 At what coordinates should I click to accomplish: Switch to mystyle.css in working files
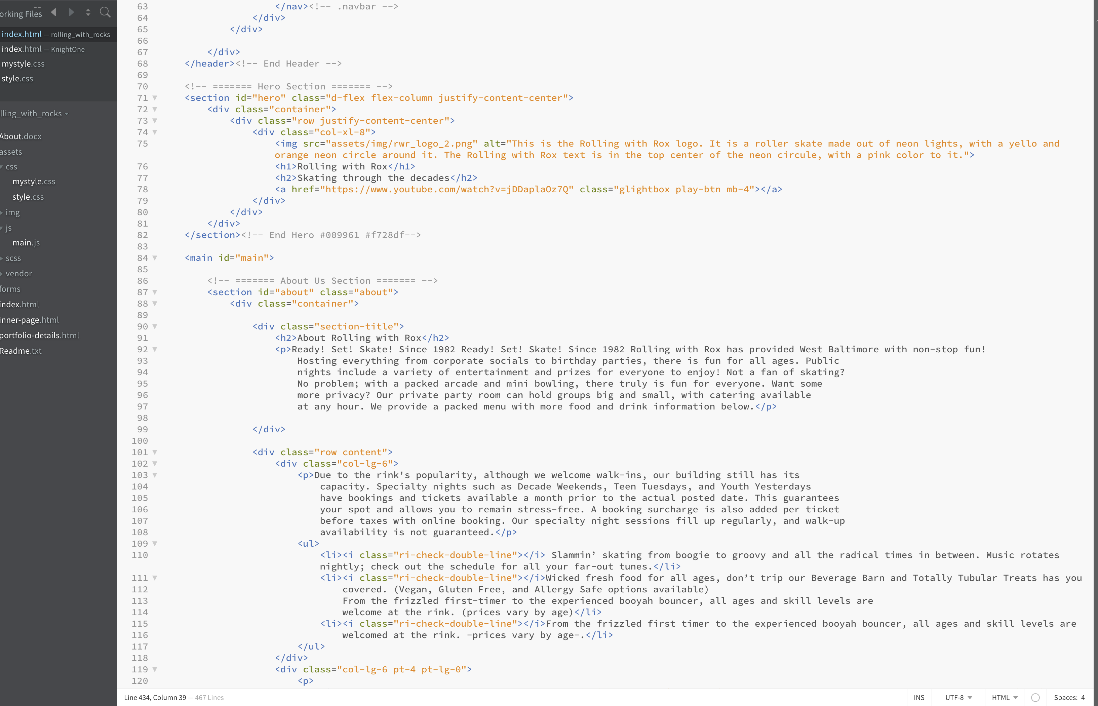pos(23,64)
